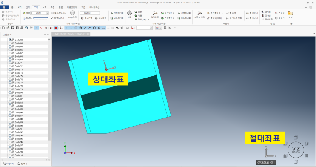Click the 축 보이기 button
The image size is (316, 167).
coord(252,13)
